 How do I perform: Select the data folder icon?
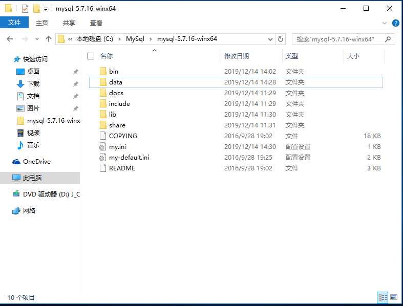coord(103,82)
